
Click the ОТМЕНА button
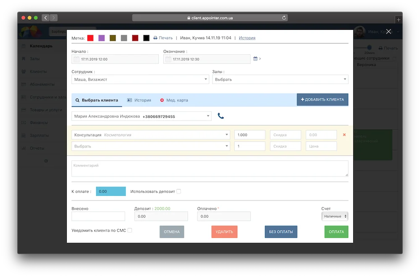172,232
